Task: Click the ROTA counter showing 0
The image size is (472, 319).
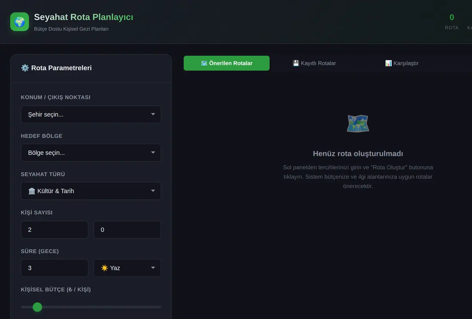Action: point(452,22)
